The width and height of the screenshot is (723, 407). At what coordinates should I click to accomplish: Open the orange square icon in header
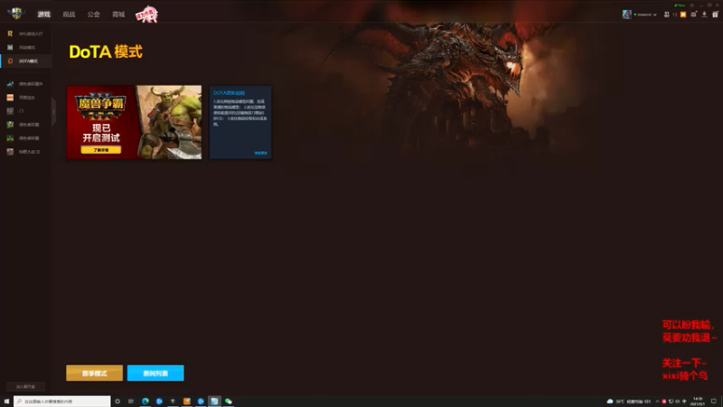[x=683, y=14]
